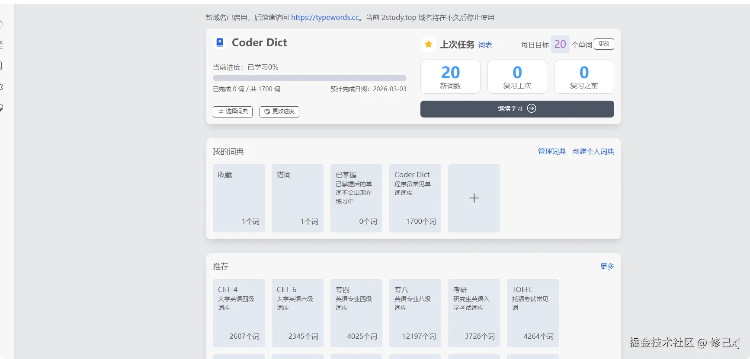Open the 管理词典 link
The height and width of the screenshot is (359, 750).
(551, 152)
